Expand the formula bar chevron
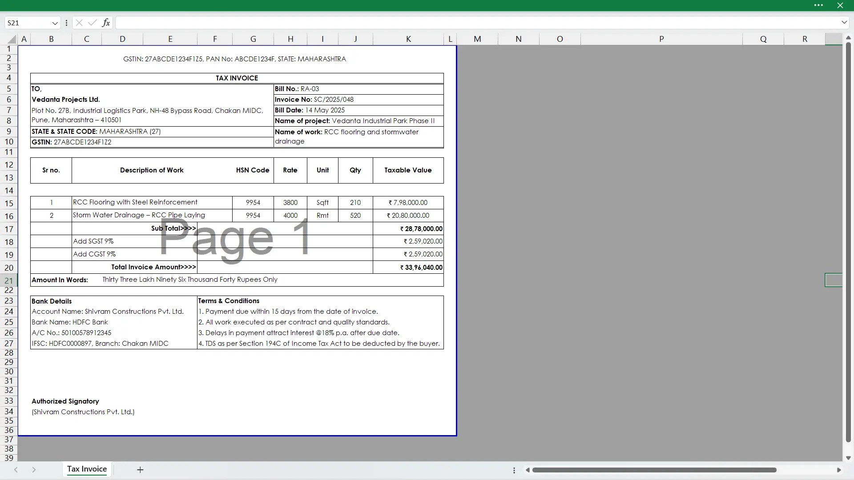 point(844,22)
